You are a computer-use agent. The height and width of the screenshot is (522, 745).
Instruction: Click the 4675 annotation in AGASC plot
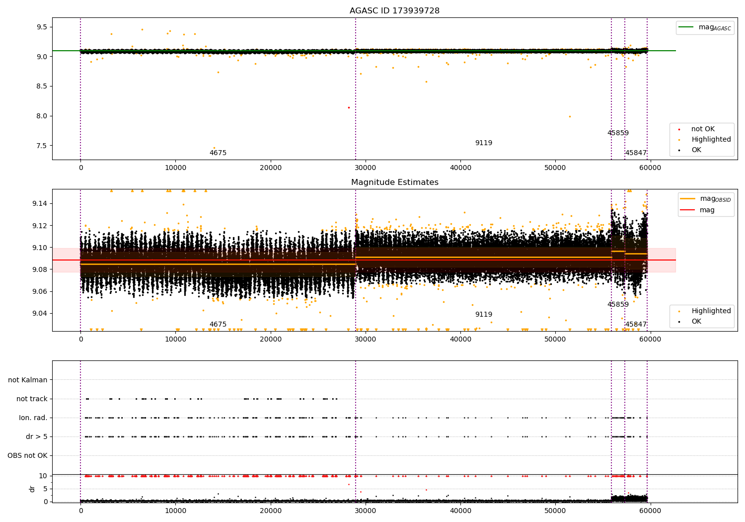pos(218,153)
